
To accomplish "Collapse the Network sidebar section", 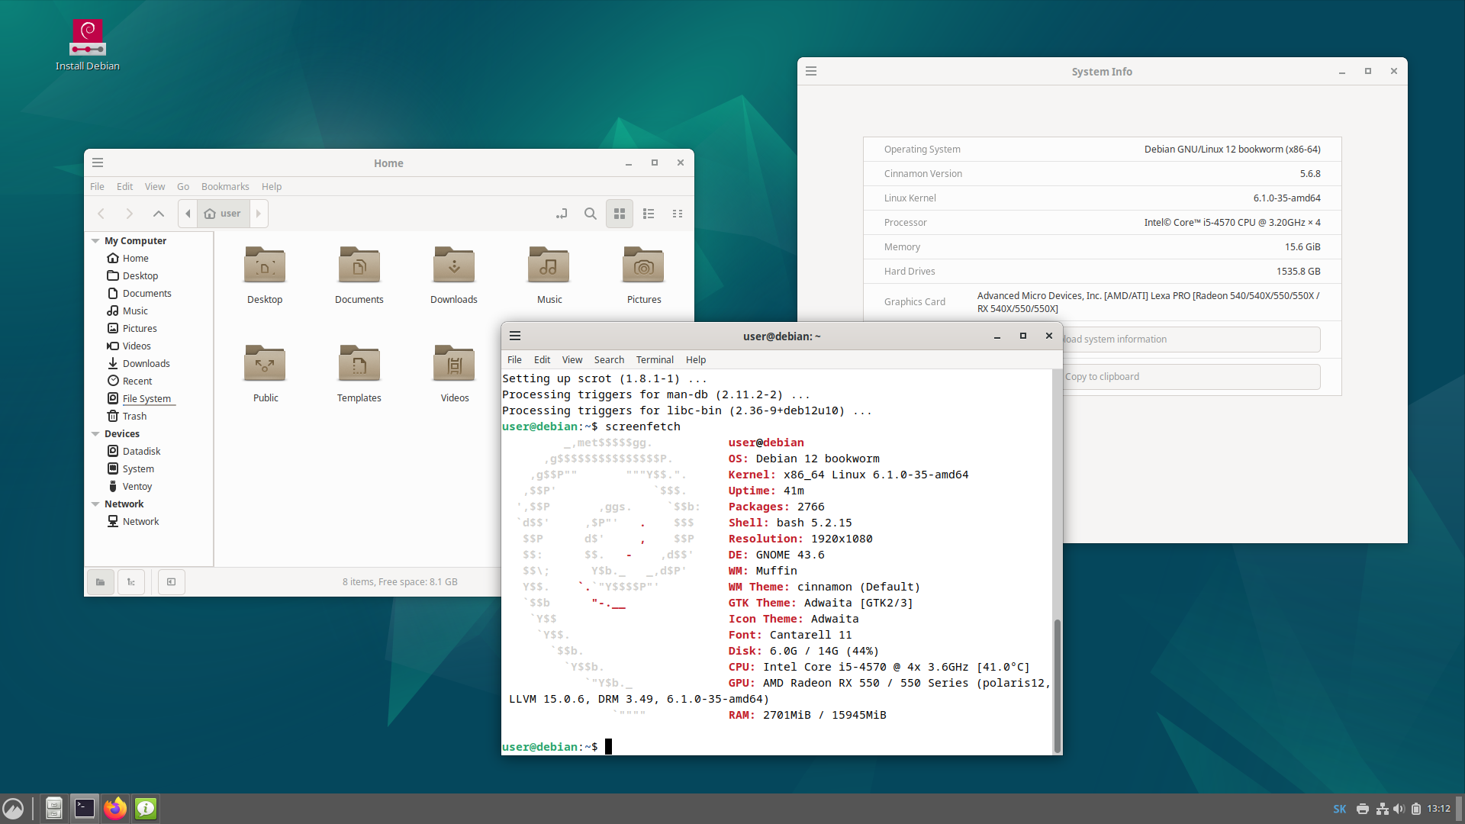I will (x=95, y=504).
